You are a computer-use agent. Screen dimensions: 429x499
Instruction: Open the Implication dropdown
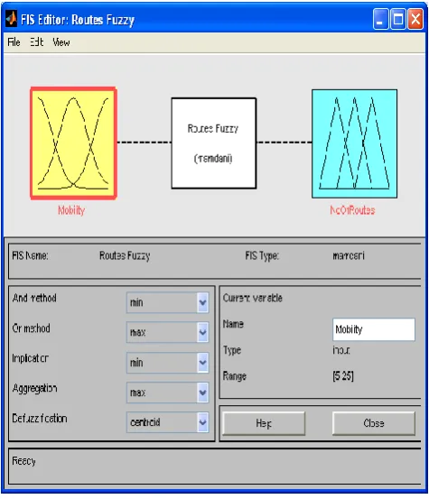[167, 363]
